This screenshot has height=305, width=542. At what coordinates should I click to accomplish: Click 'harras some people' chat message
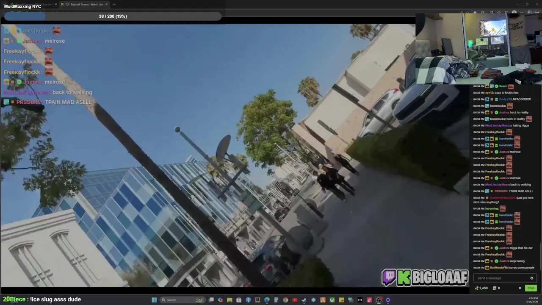click(x=521, y=268)
